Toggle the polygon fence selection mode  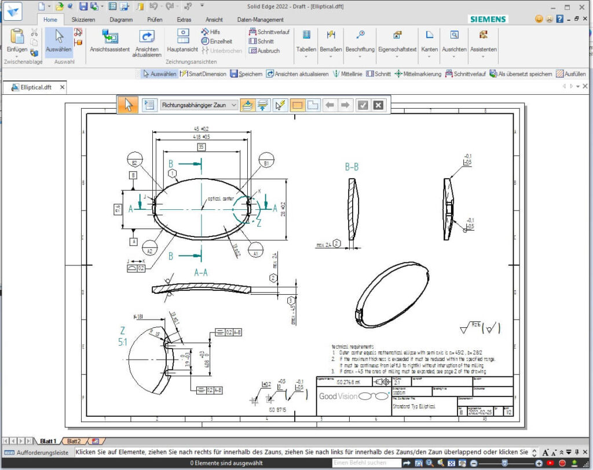[x=313, y=105]
